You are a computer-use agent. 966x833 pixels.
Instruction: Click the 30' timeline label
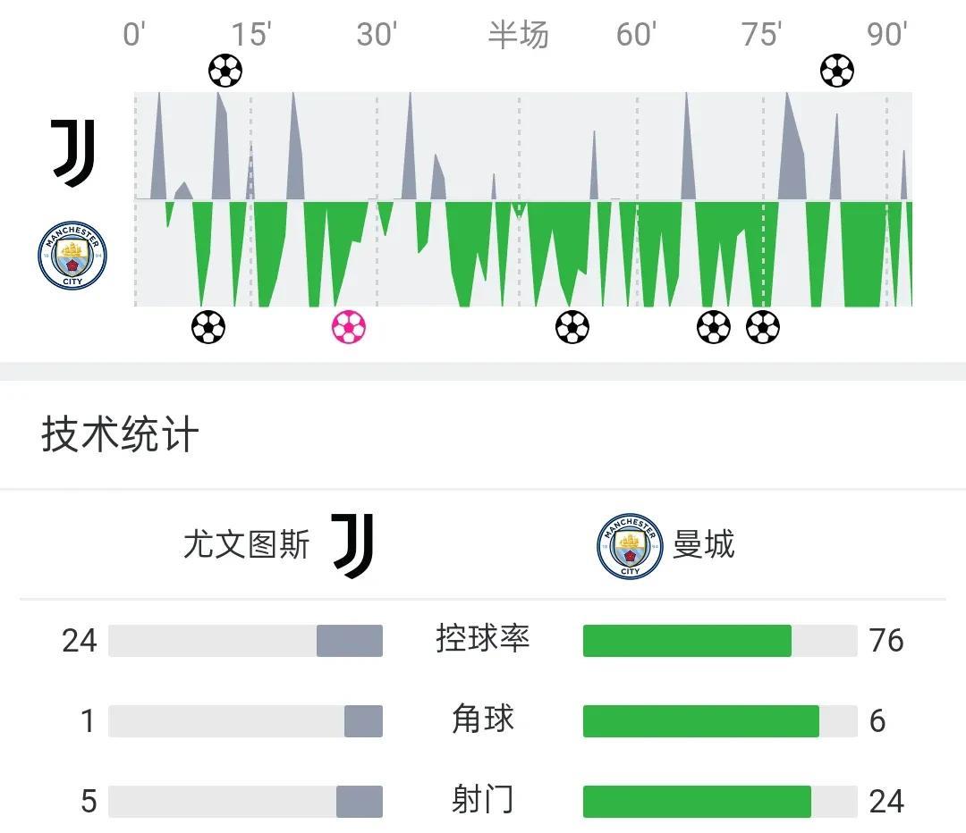[x=377, y=35]
